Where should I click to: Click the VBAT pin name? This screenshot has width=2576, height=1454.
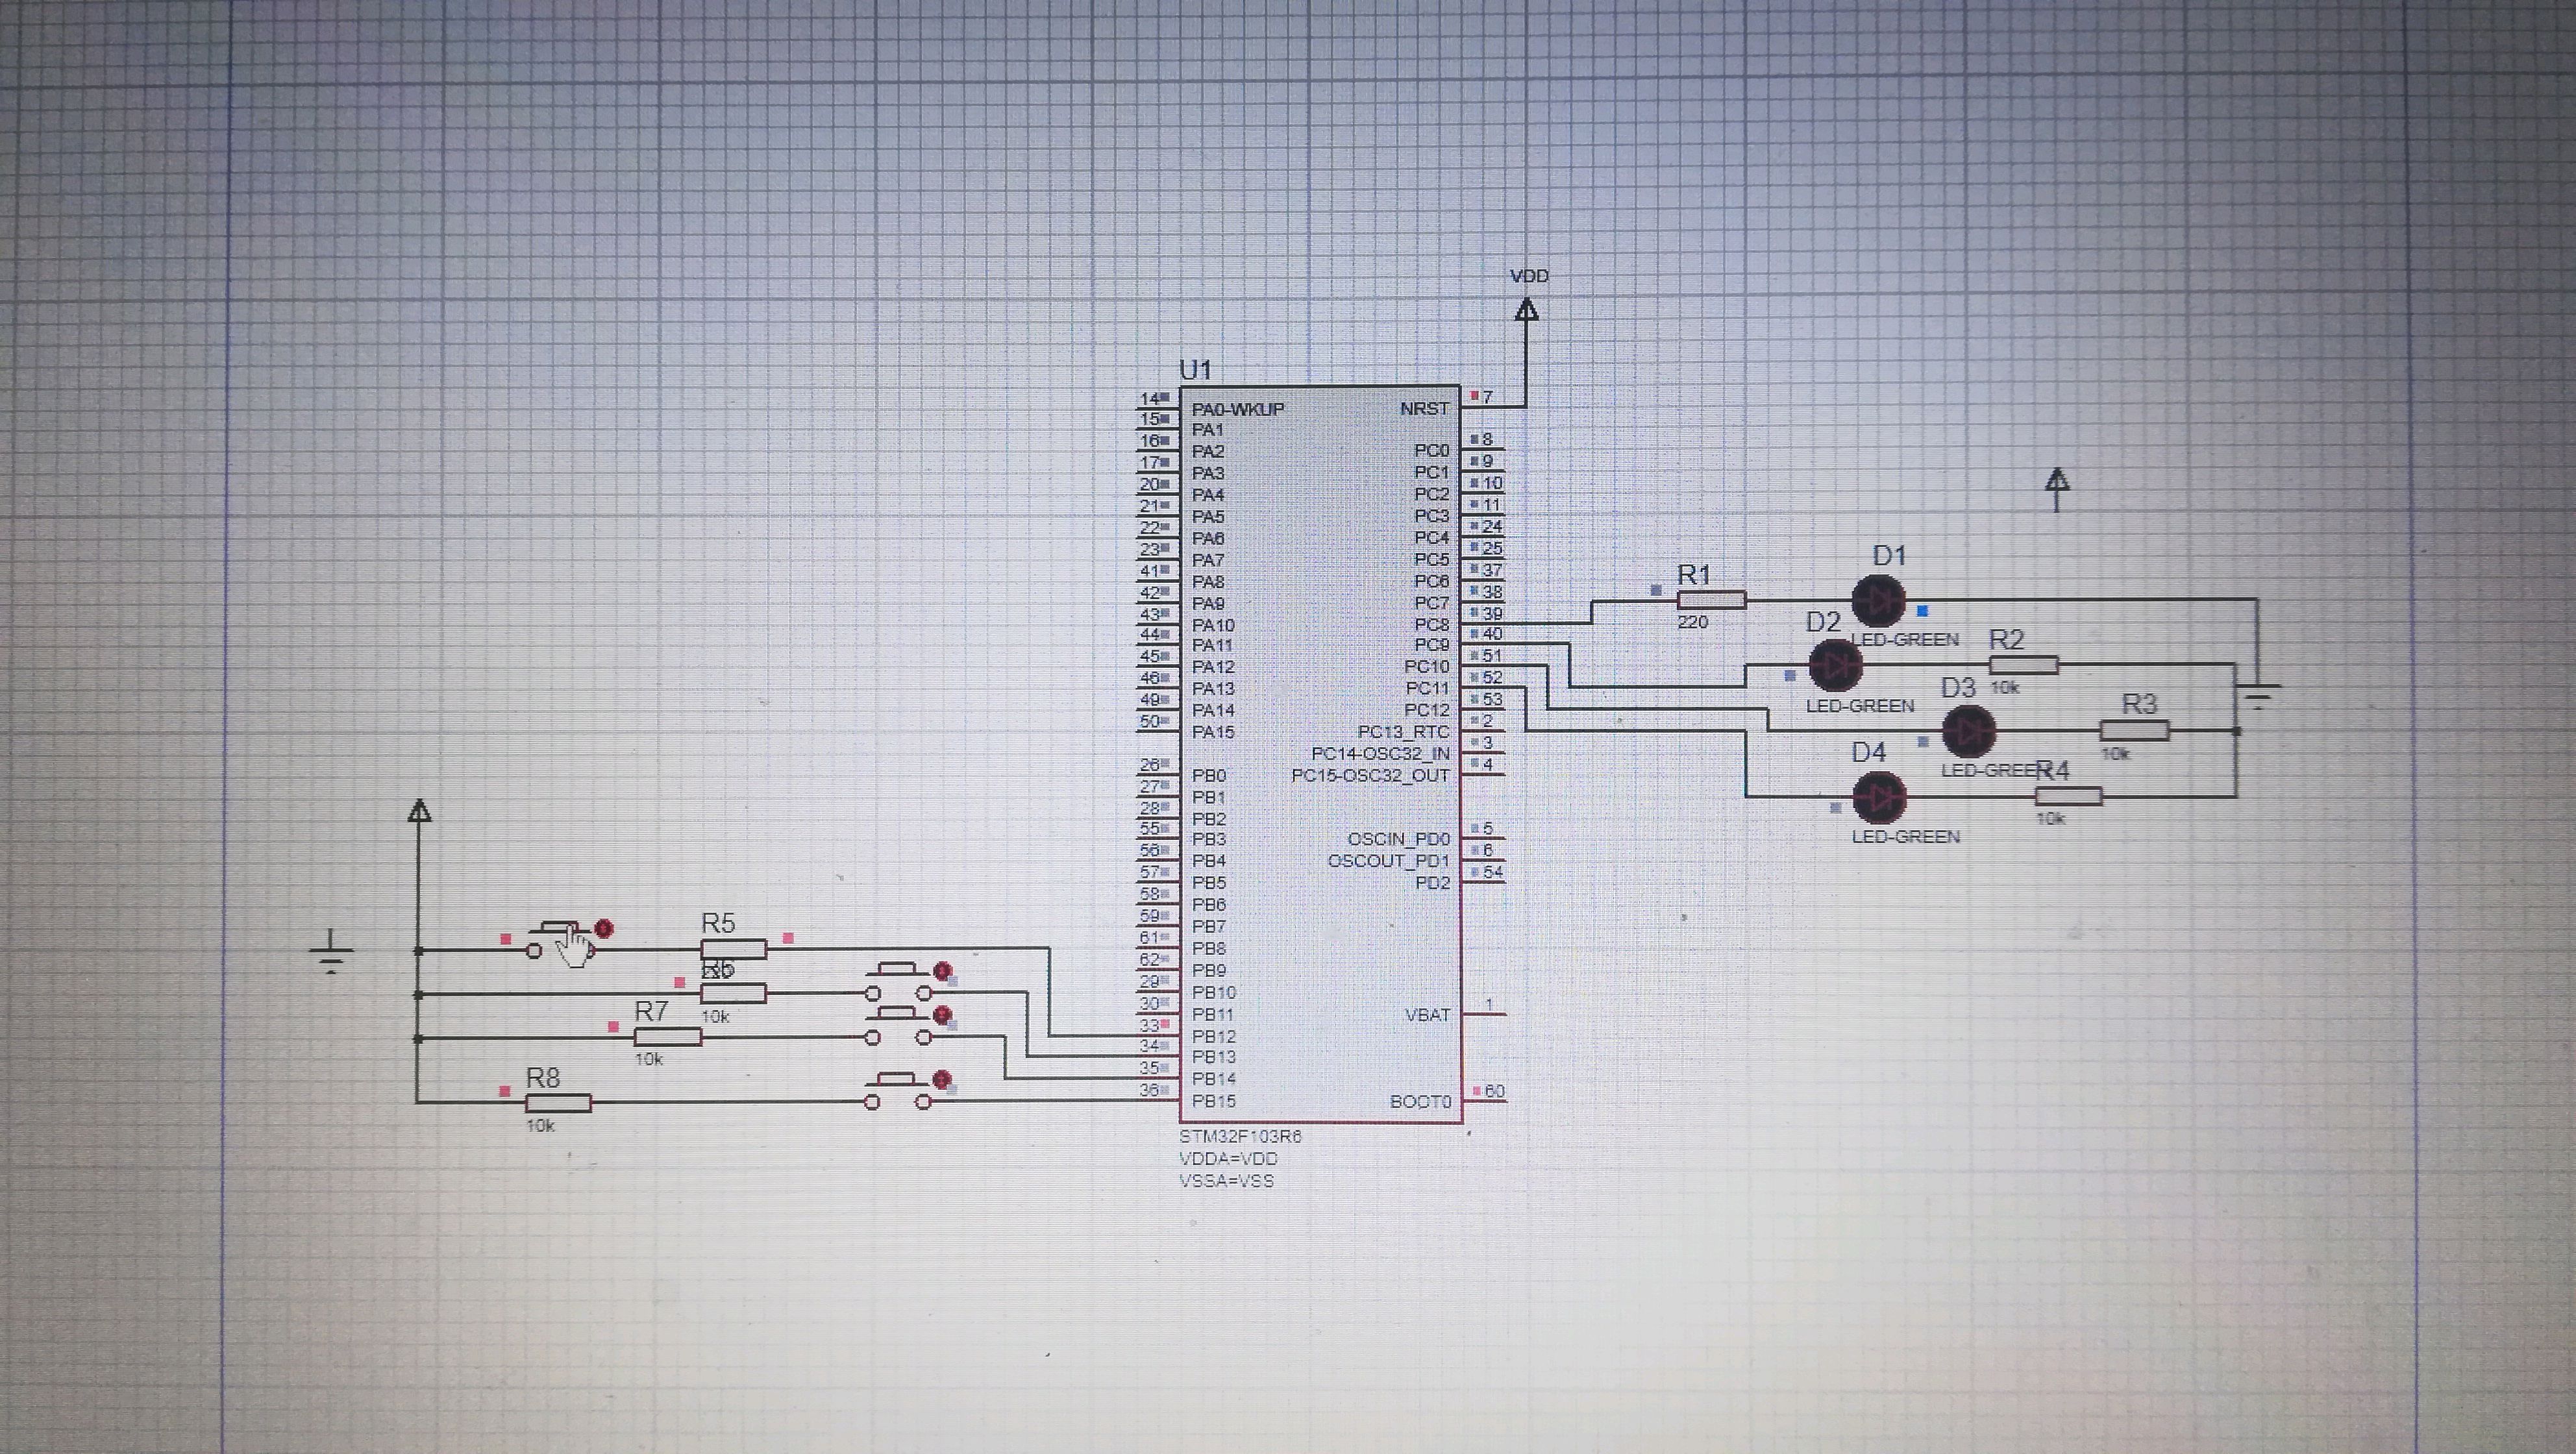pyautogui.click(x=1427, y=1015)
